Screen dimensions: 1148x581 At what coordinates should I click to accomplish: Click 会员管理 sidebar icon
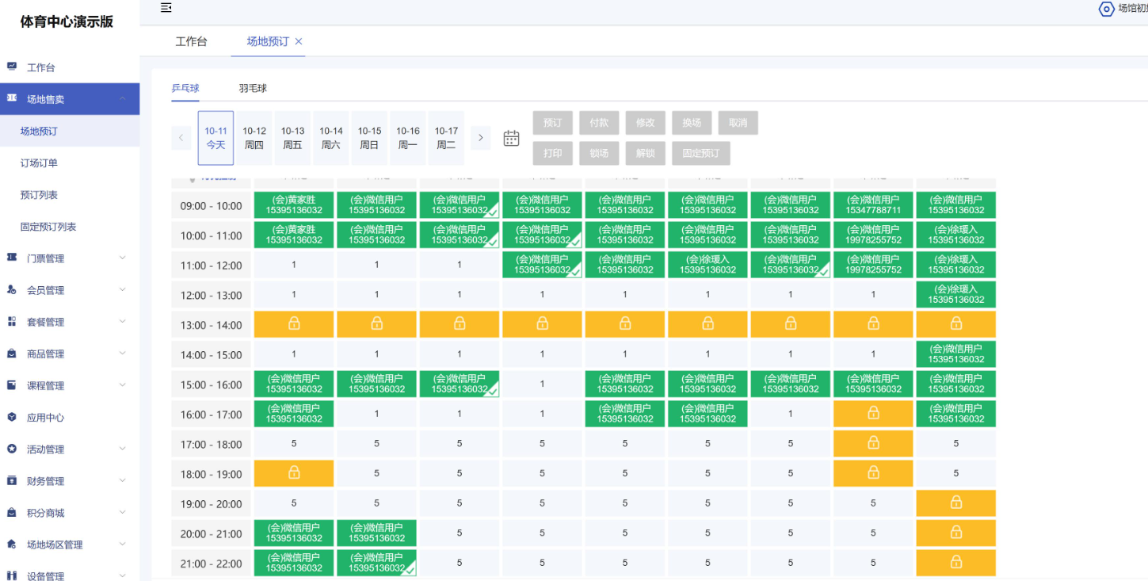[x=12, y=290]
